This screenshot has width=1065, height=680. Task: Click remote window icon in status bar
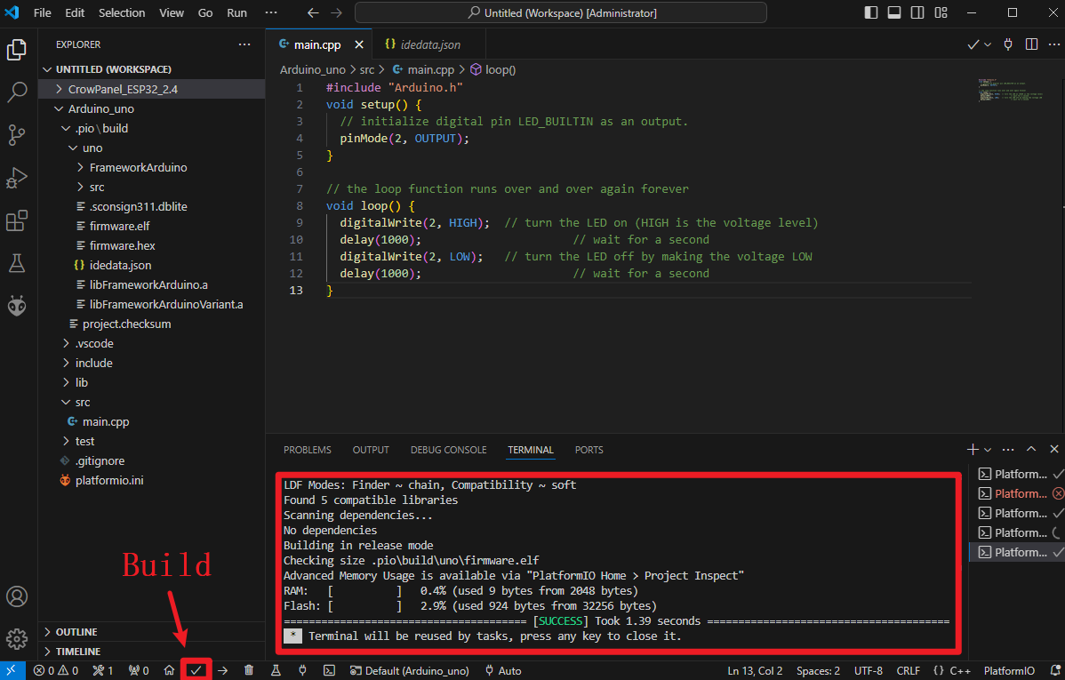tap(12, 670)
